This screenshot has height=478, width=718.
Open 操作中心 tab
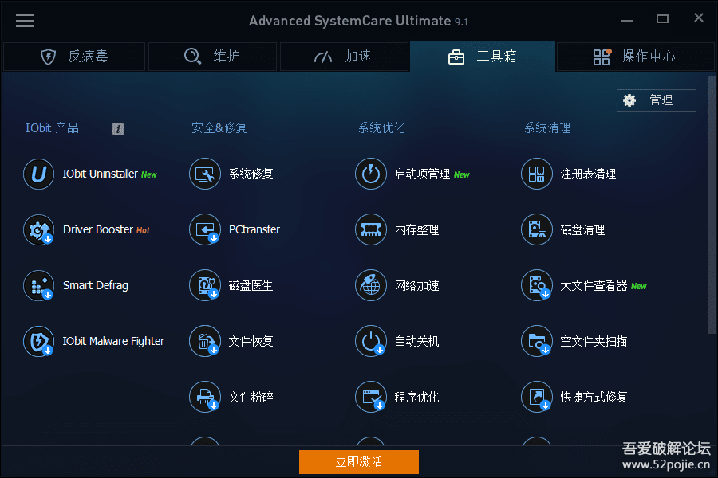coord(635,57)
